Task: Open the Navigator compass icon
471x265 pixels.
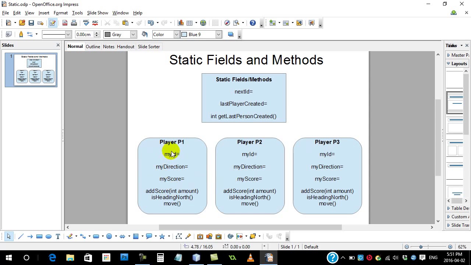Action: coord(227,23)
